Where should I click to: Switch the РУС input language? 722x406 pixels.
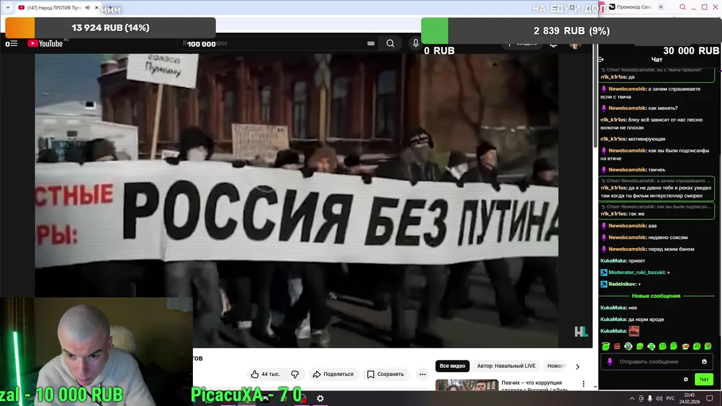(670, 399)
